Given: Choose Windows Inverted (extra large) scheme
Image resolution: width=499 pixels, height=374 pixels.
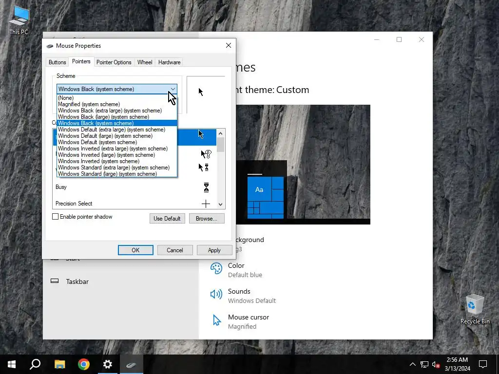Looking at the screenshot, I should (x=117, y=149).
